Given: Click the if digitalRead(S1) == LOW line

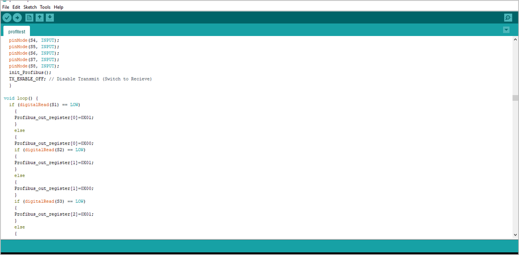Looking at the screenshot, I should pyautogui.click(x=45, y=104).
